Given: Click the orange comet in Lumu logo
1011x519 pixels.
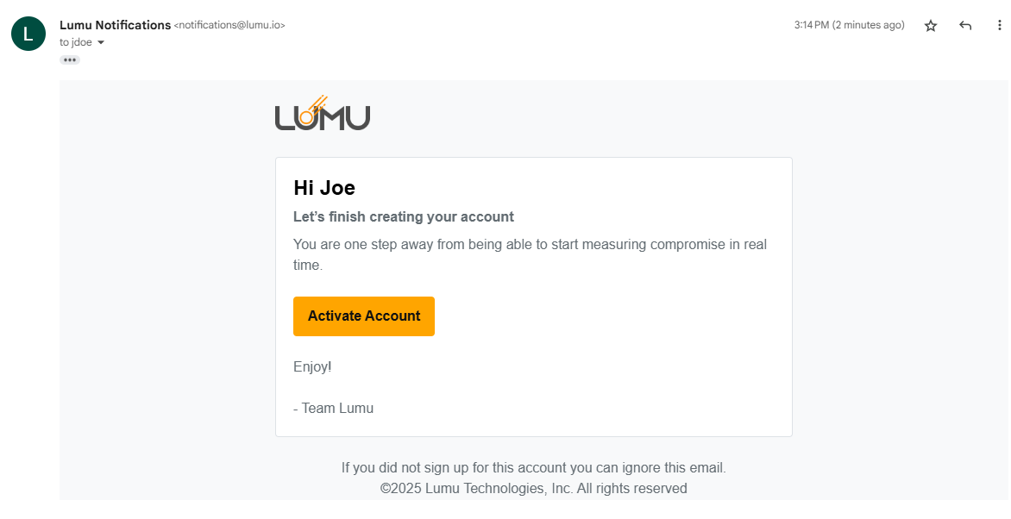Looking at the screenshot, I should (x=312, y=109).
